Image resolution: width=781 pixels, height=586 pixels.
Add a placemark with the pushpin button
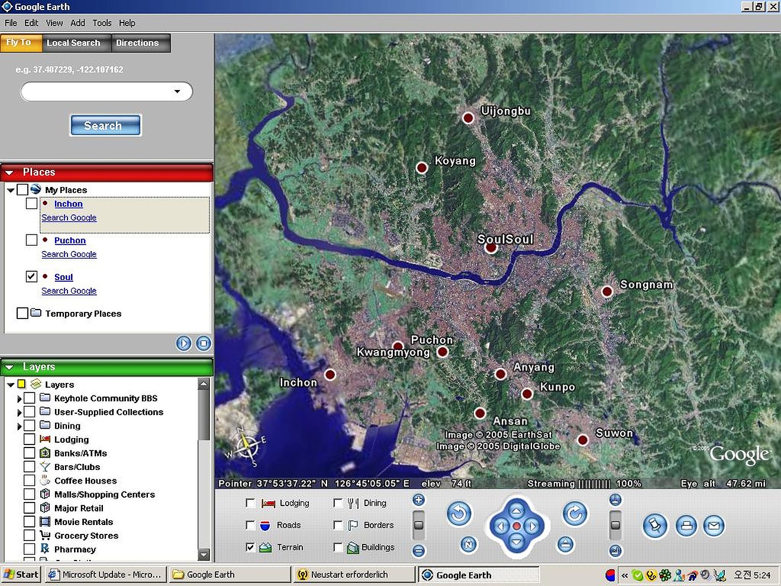coord(655,526)
